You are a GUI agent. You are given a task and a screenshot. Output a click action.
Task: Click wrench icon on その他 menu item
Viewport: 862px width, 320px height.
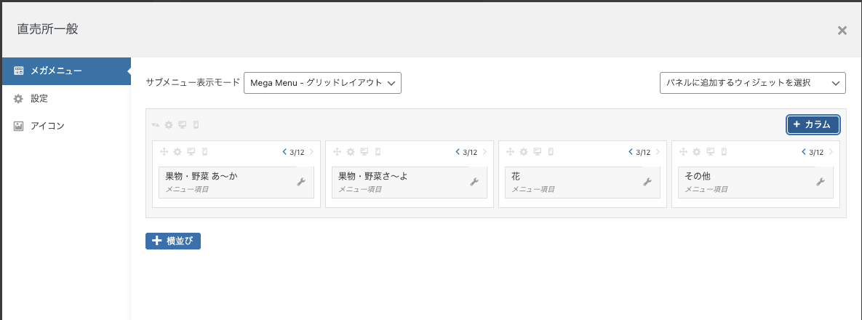(x=821, y=182)
